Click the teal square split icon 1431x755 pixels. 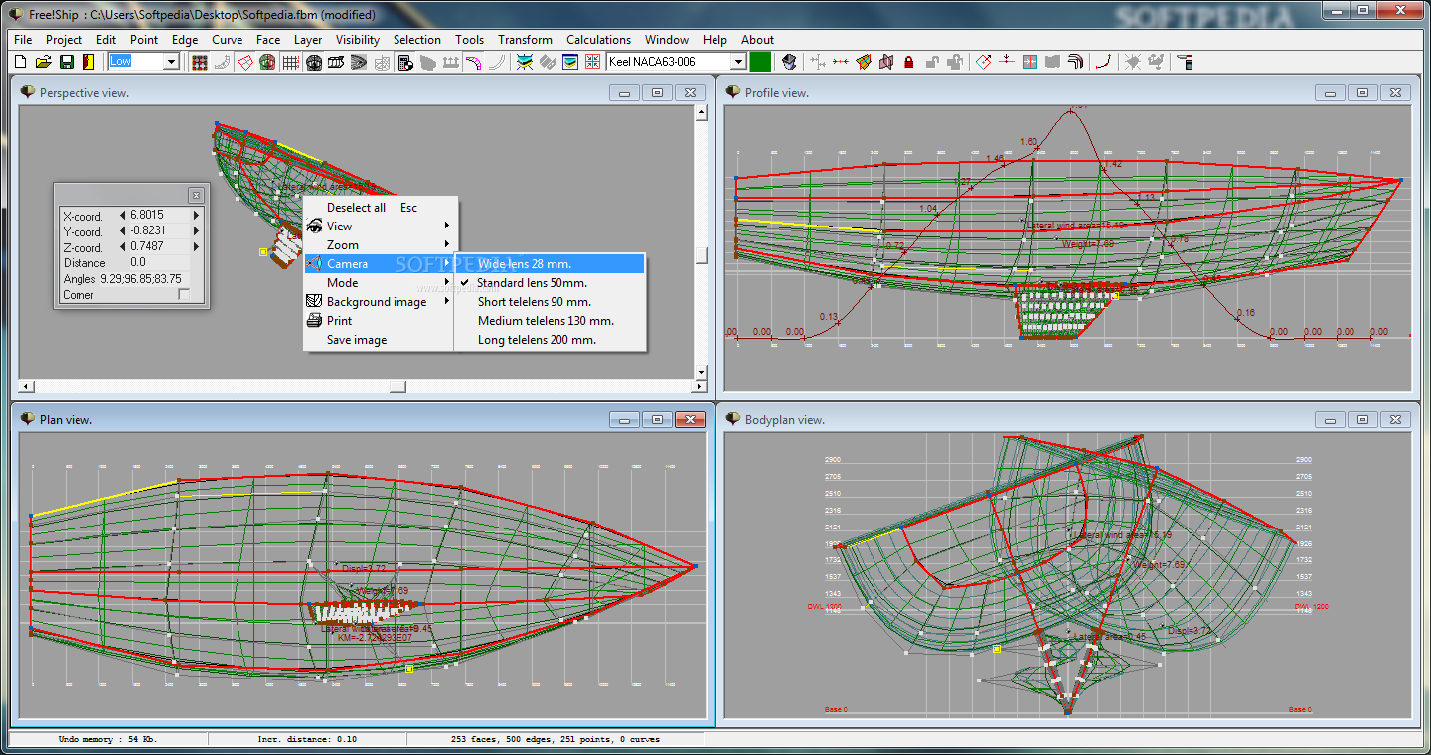click(x=1029, y=62)
